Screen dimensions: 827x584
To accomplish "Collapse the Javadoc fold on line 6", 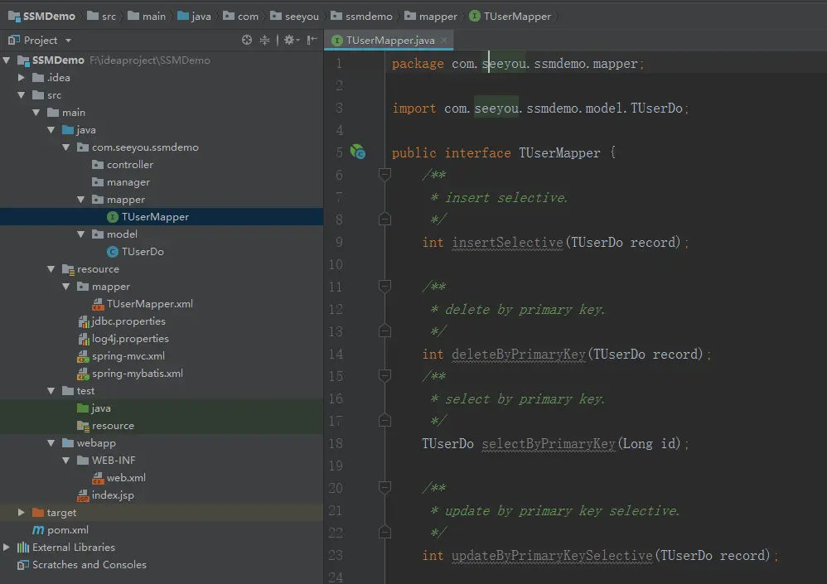I will pyautogui.click(x=384, y=175).
